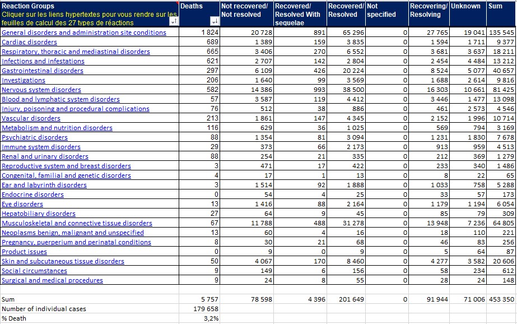Select 'Recovered/ Resolved With sequelae' header cell

300,14
